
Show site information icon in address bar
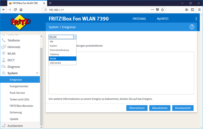tap(45, 10)
